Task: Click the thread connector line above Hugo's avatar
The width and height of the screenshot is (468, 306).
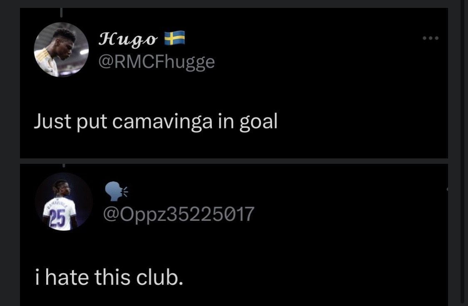Action: [61, 13]
